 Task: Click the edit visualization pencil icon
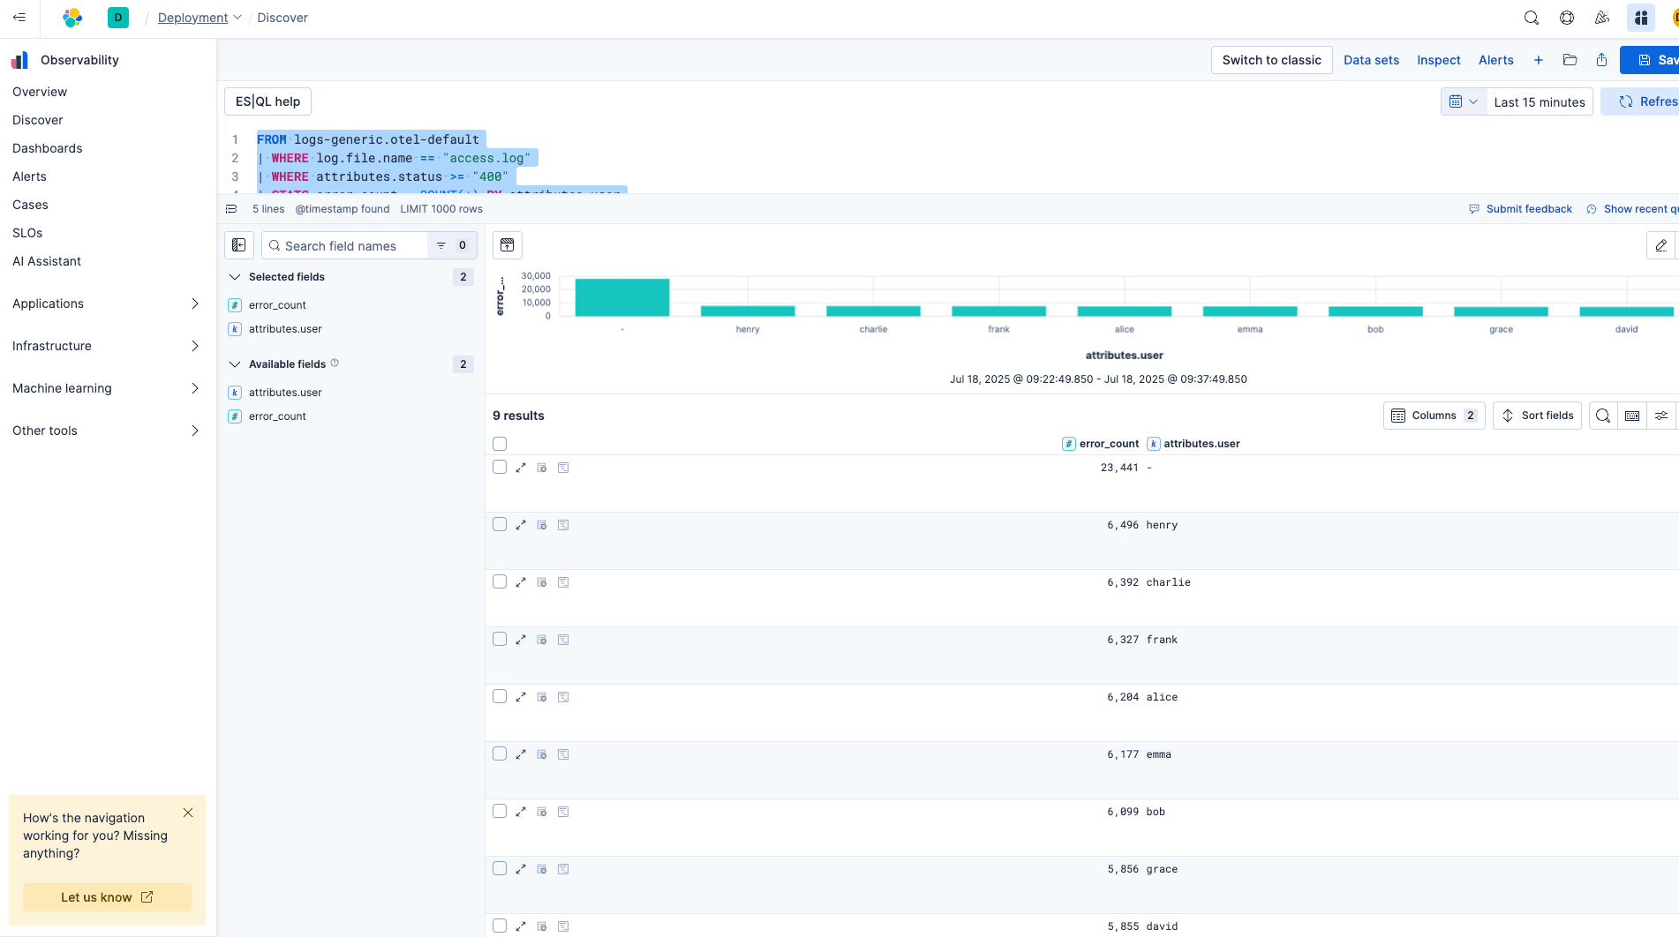click(1660, 245)
